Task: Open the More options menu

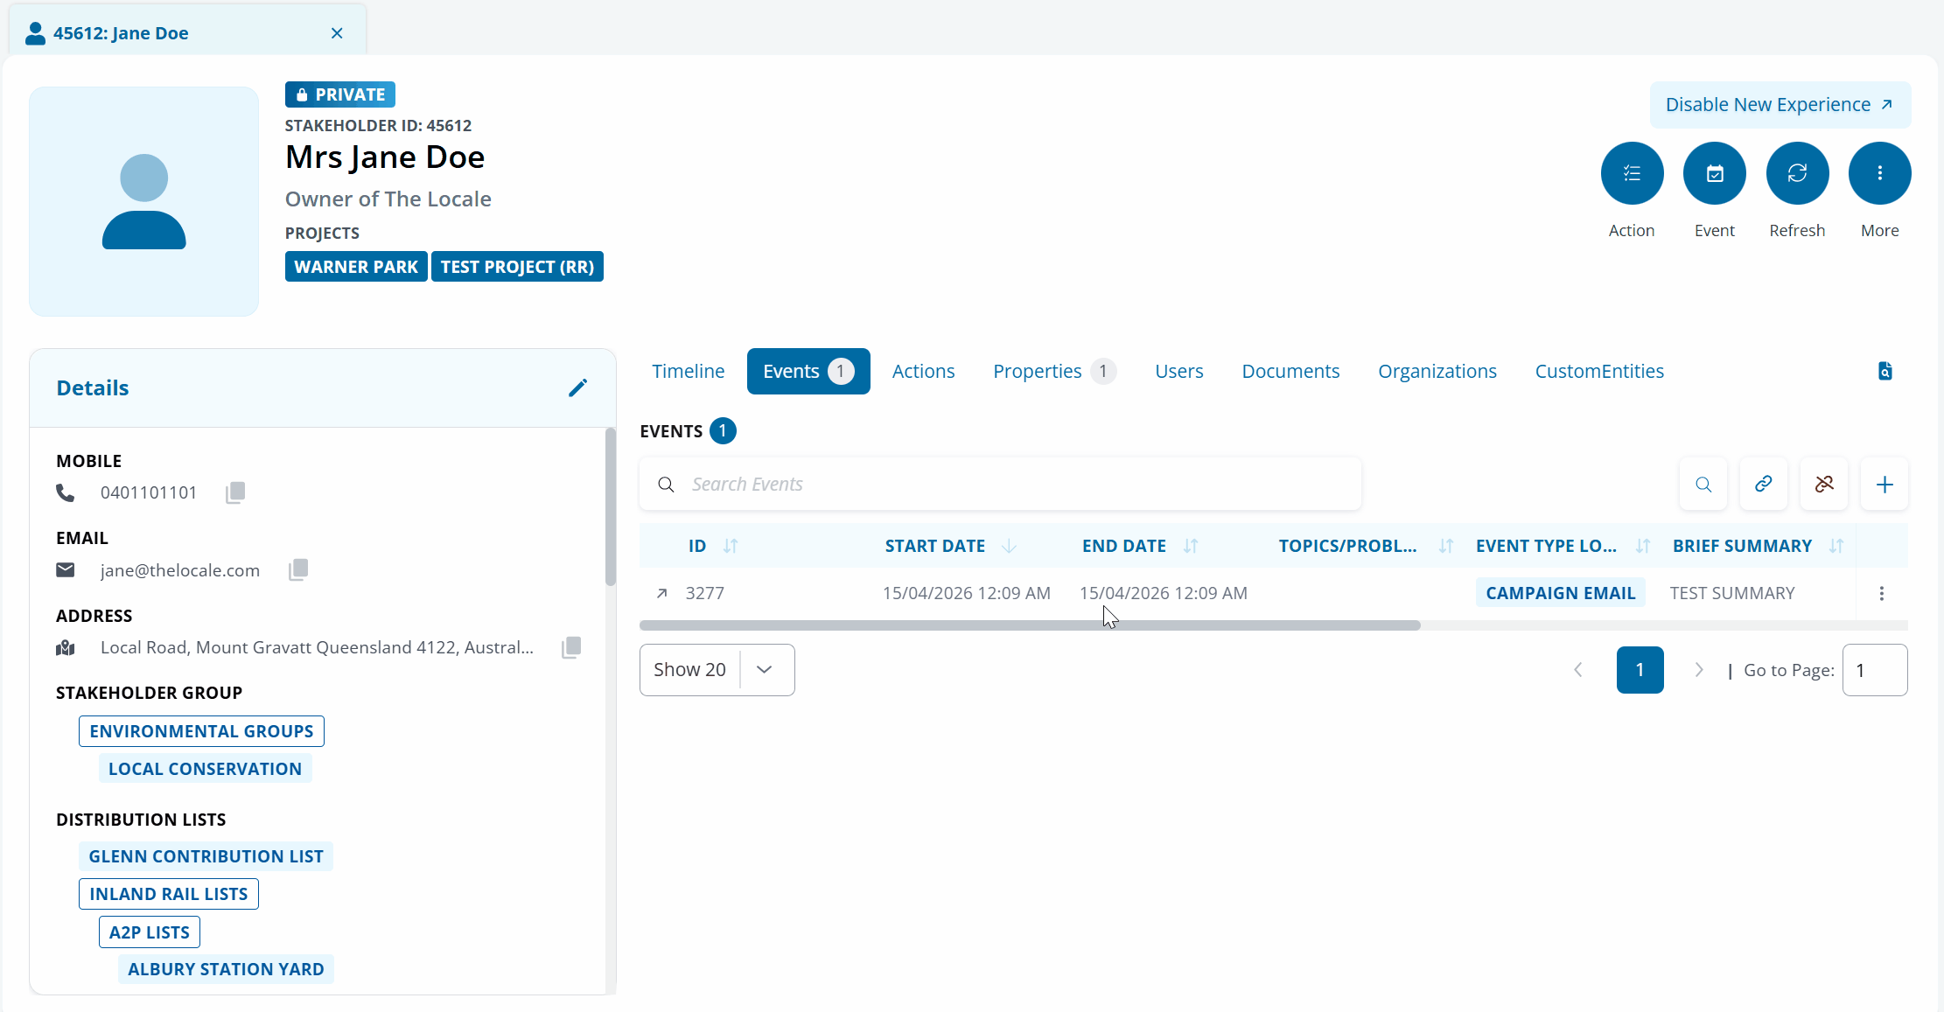Action: click(1879, 173)
